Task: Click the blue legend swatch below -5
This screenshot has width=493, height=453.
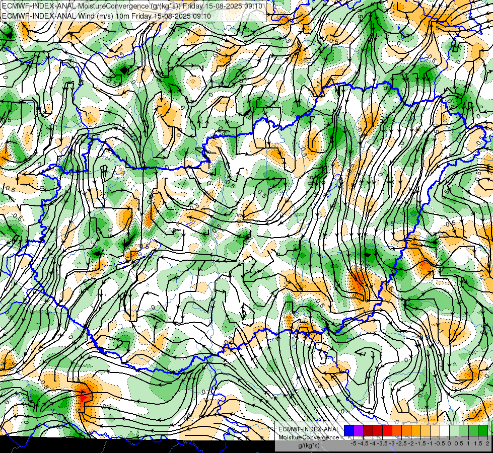Action: [x=349, y=431]
